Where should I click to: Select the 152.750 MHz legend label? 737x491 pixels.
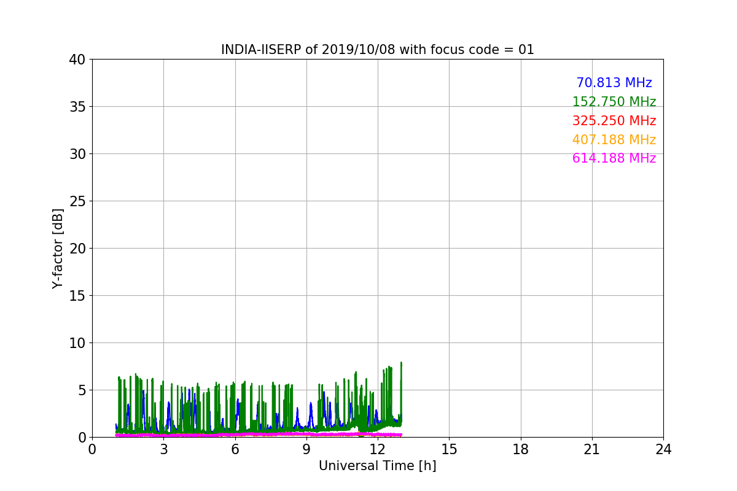pos(614,102)
